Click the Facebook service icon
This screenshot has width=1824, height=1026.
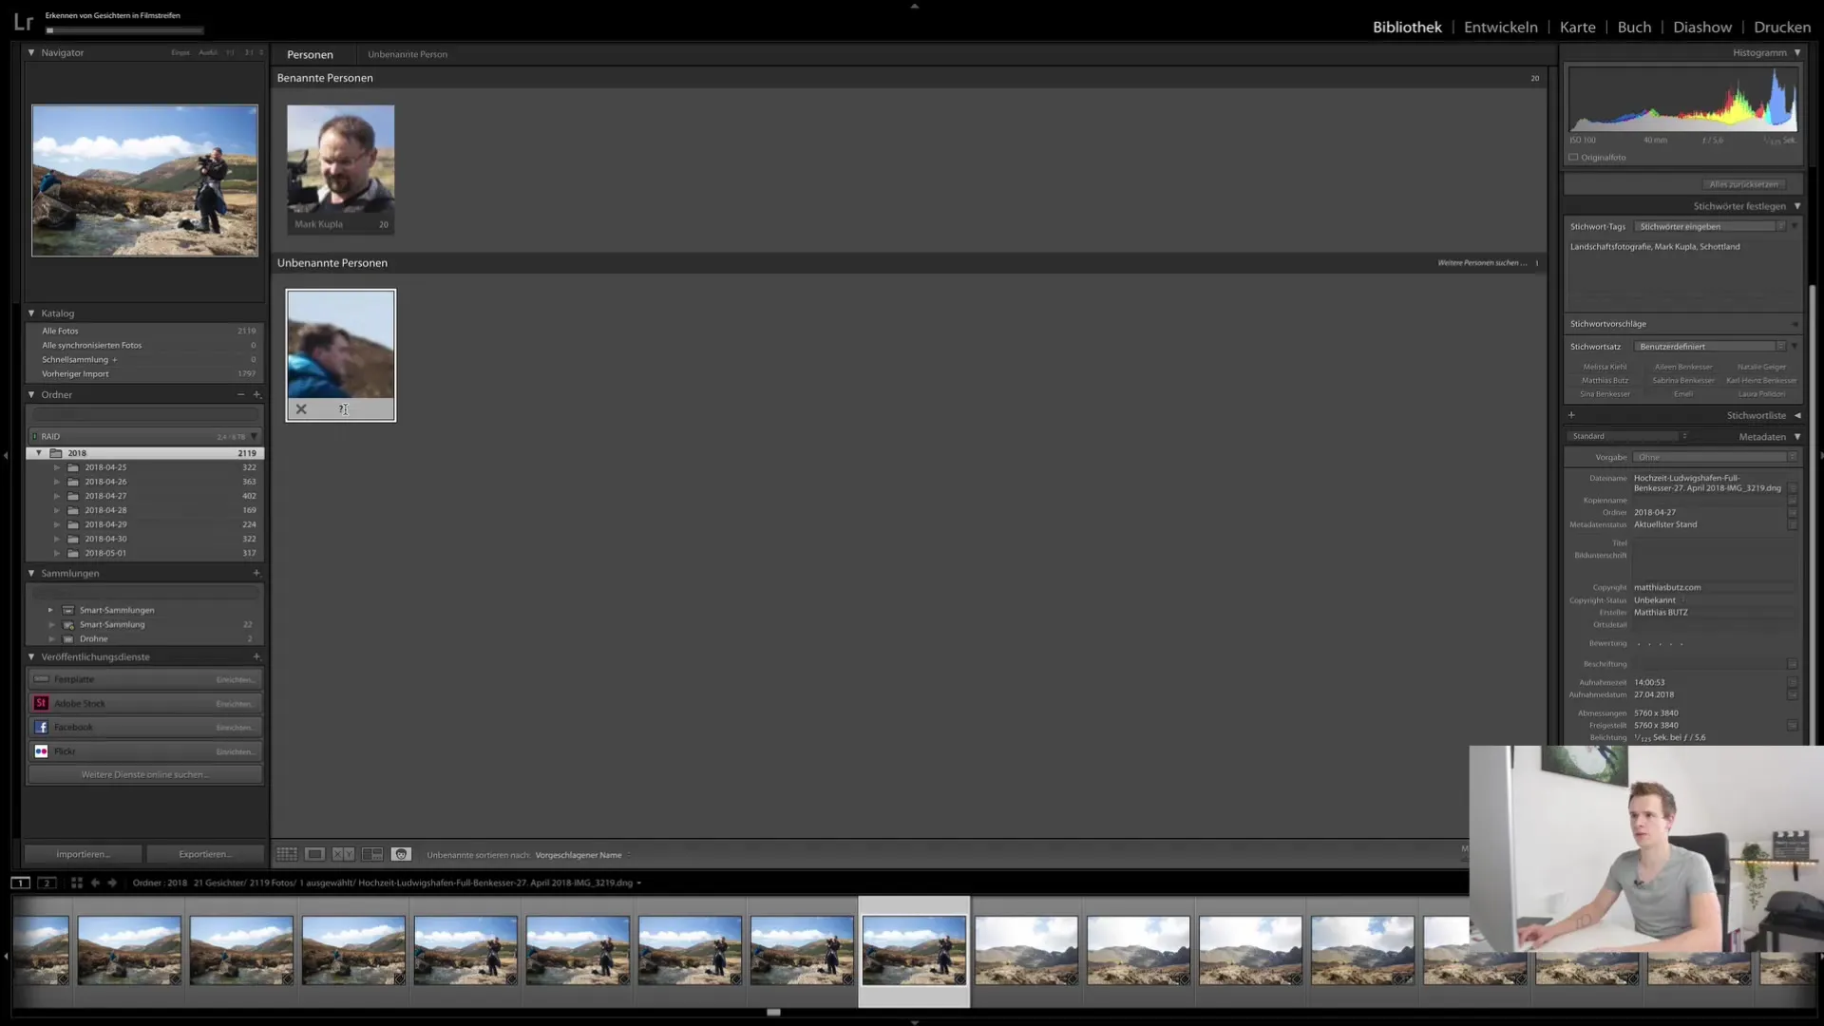pyautogui.click(x=41, y=727)
